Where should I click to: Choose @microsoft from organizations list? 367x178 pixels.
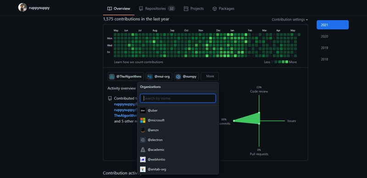coord(178,121)
